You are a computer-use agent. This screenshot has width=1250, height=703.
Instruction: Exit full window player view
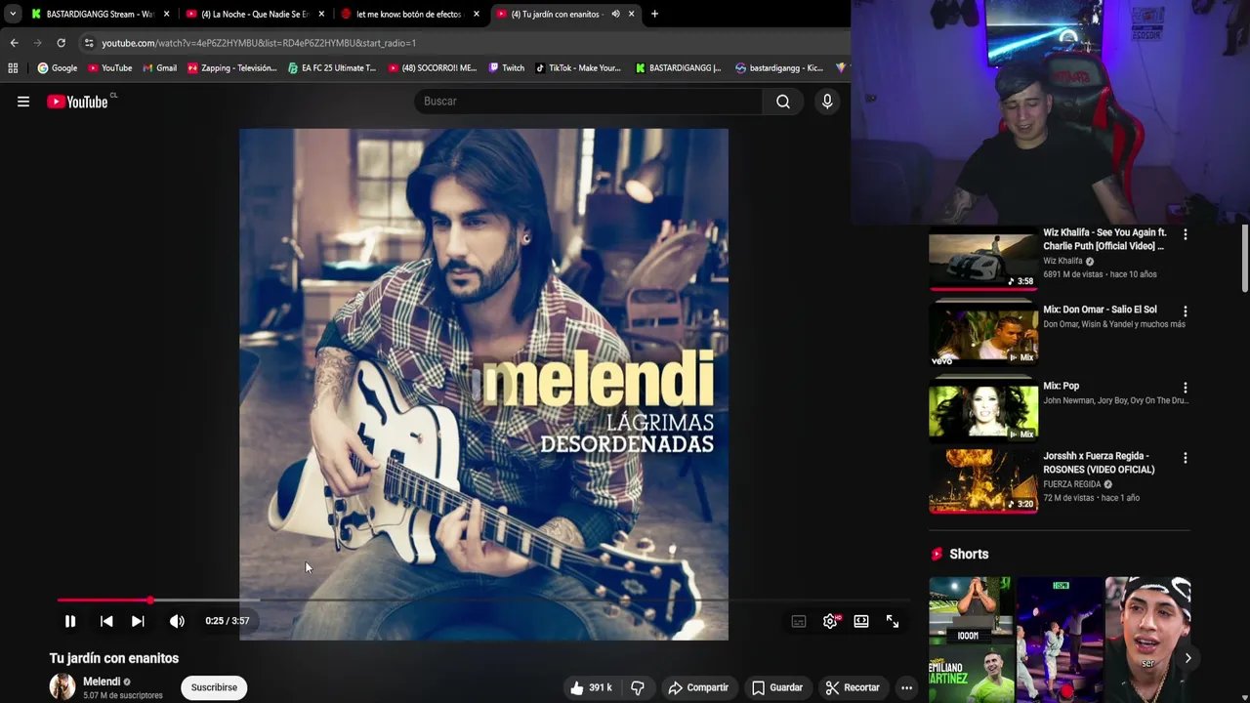tap(893, 621)
